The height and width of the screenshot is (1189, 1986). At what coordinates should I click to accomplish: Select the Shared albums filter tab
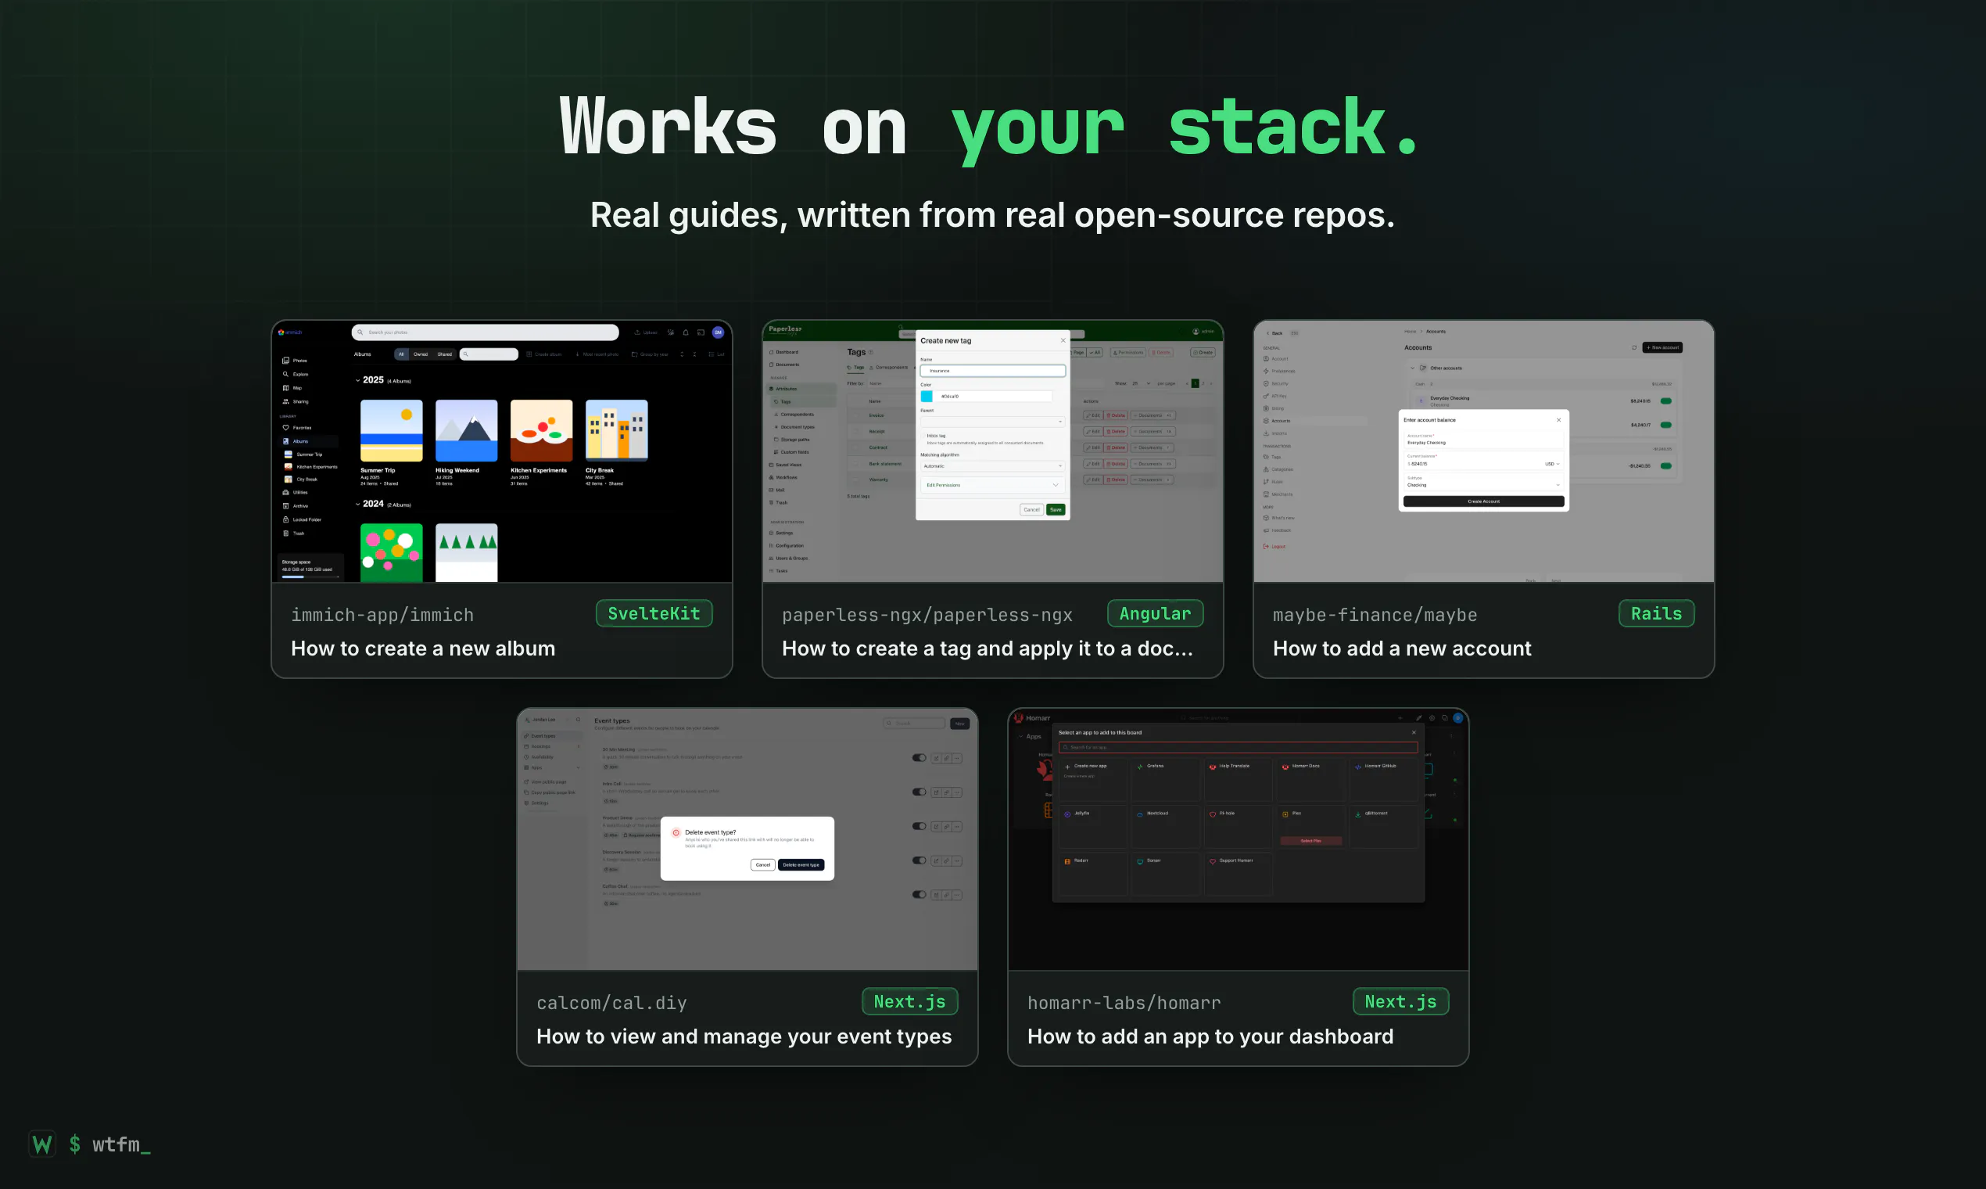click(444, 354)
